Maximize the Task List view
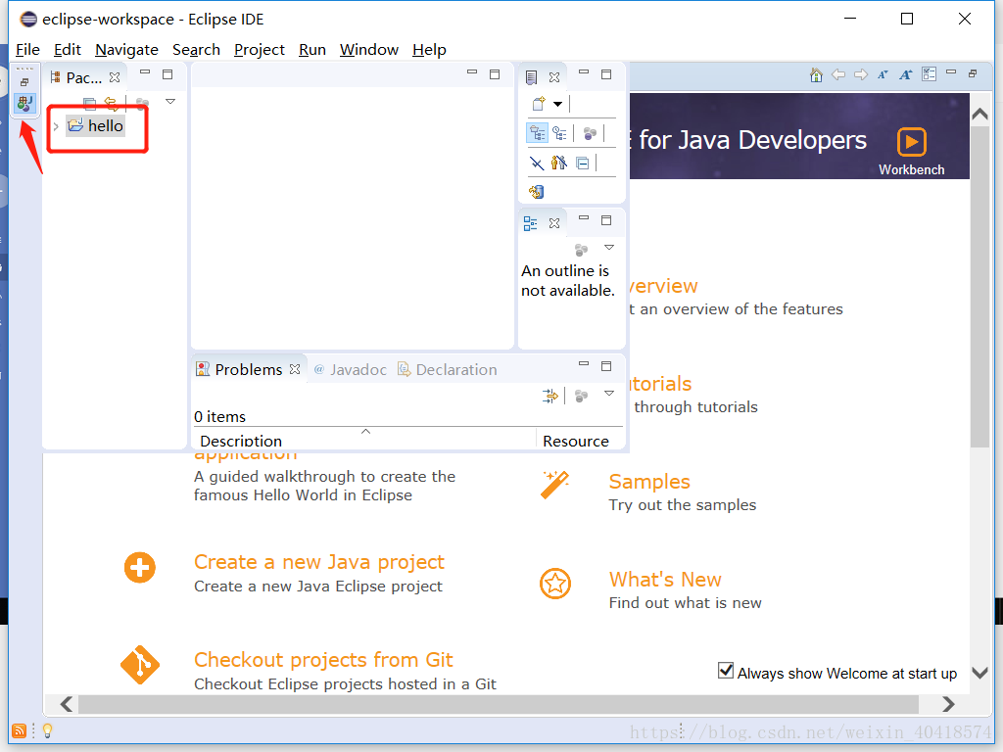This screenshot has width=1003, height=752. click(606, 74)
